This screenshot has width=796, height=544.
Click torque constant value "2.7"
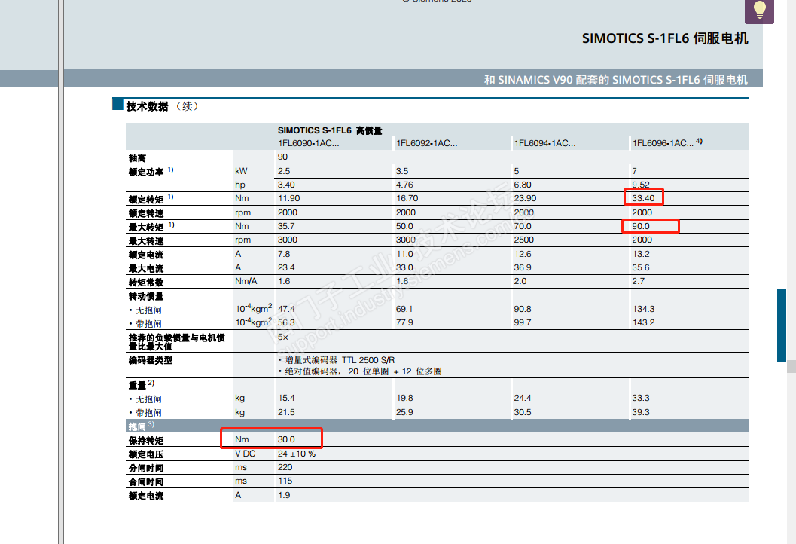pyautogui.click(x=638, y=281)
